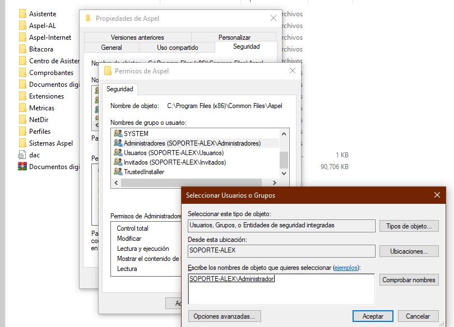Click right arrow of group list horizontal scrollbar
The image size is (454, 327).
(x=274, y=183)
